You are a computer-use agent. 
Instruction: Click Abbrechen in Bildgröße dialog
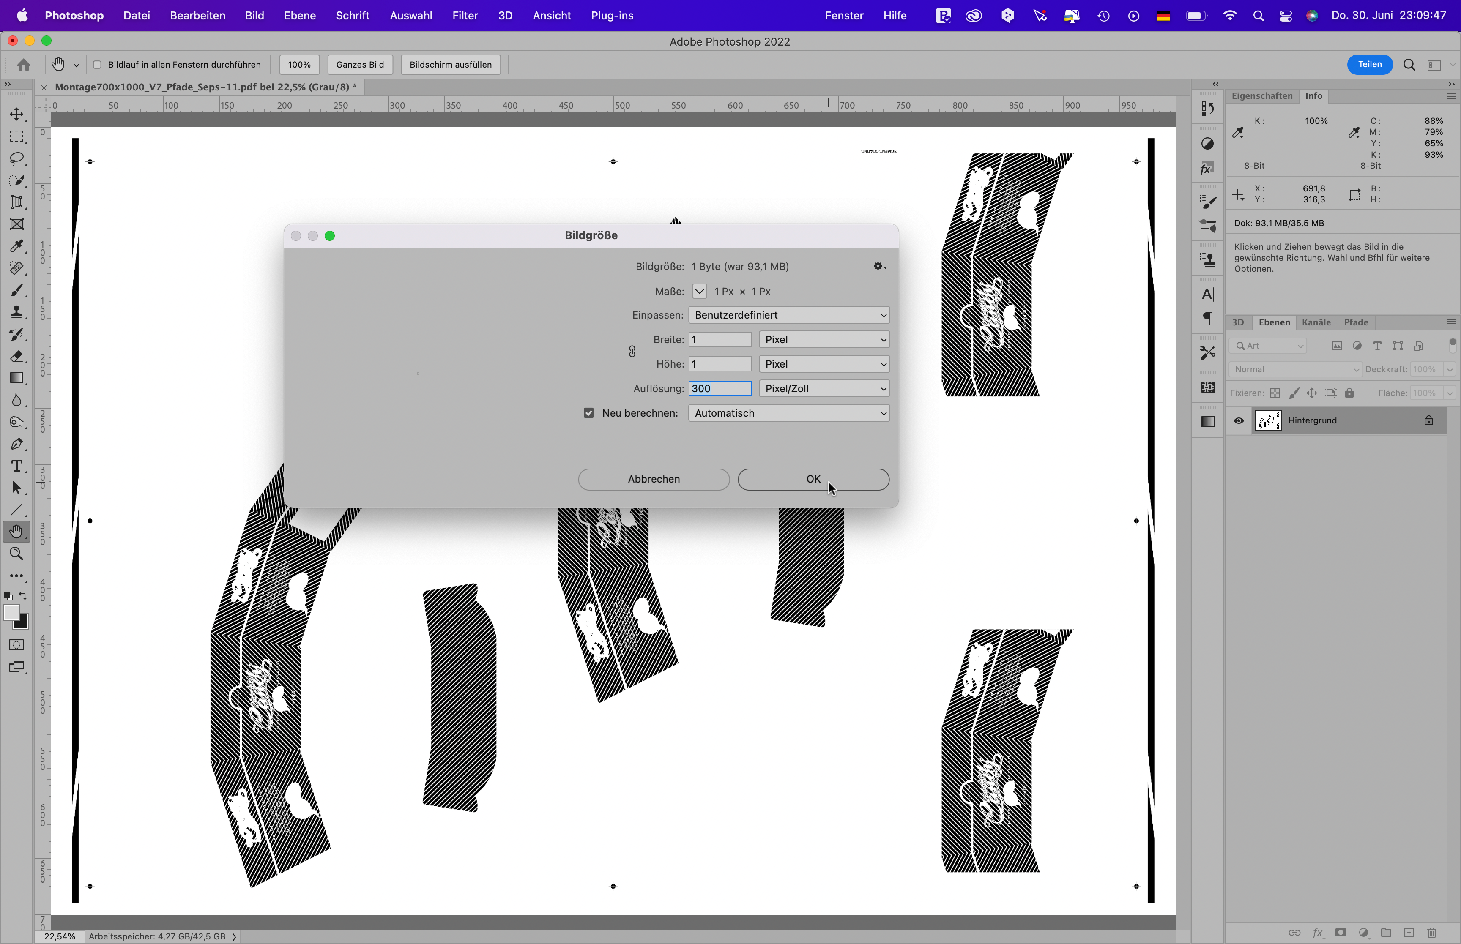point(654,479)
